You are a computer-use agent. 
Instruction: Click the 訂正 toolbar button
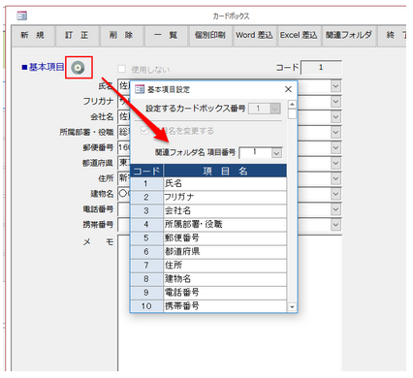(x=77, y=36)
